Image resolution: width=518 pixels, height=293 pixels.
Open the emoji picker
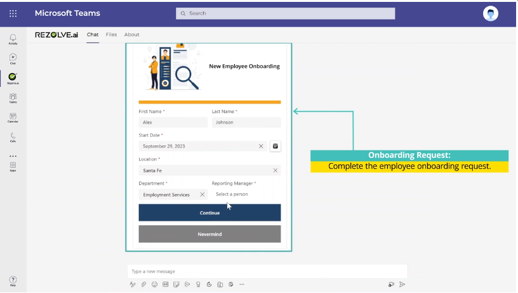coord(154,284)
